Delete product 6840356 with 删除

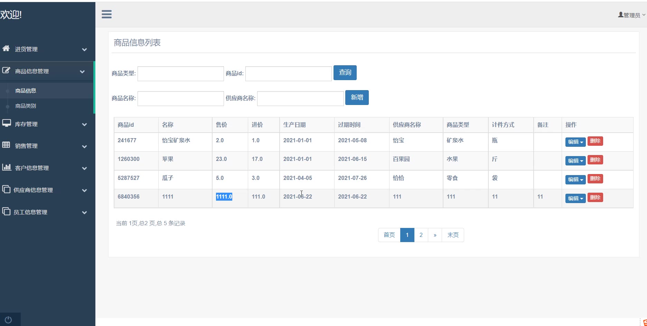595,198
